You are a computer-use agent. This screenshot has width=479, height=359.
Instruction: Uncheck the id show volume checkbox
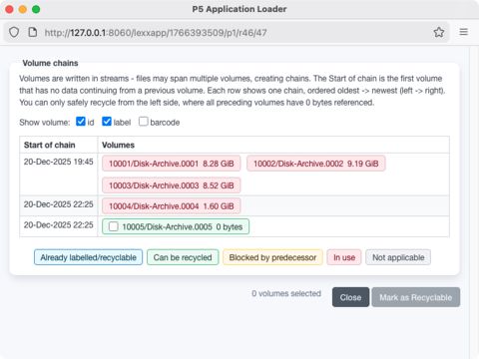point(81,122)
